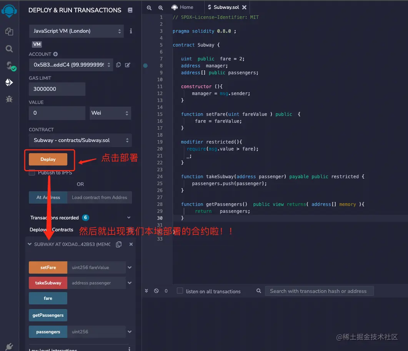Open the Deploy & run sidebar icon
The image size is (408, 351).
pos(9,82)
